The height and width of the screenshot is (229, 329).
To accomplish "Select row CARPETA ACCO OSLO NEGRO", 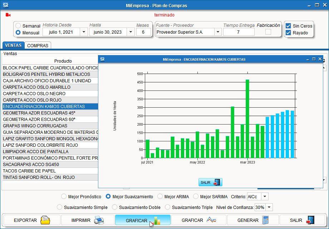I will pos(50,94).
